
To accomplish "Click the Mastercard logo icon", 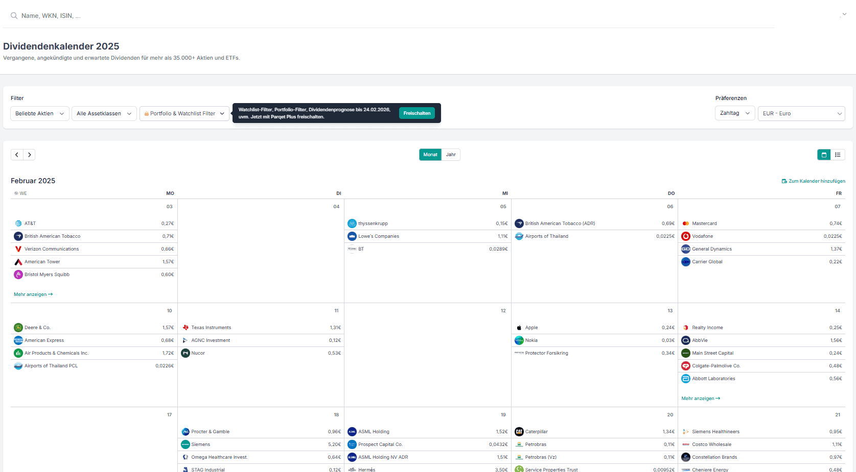I will (x=686, y=223).
